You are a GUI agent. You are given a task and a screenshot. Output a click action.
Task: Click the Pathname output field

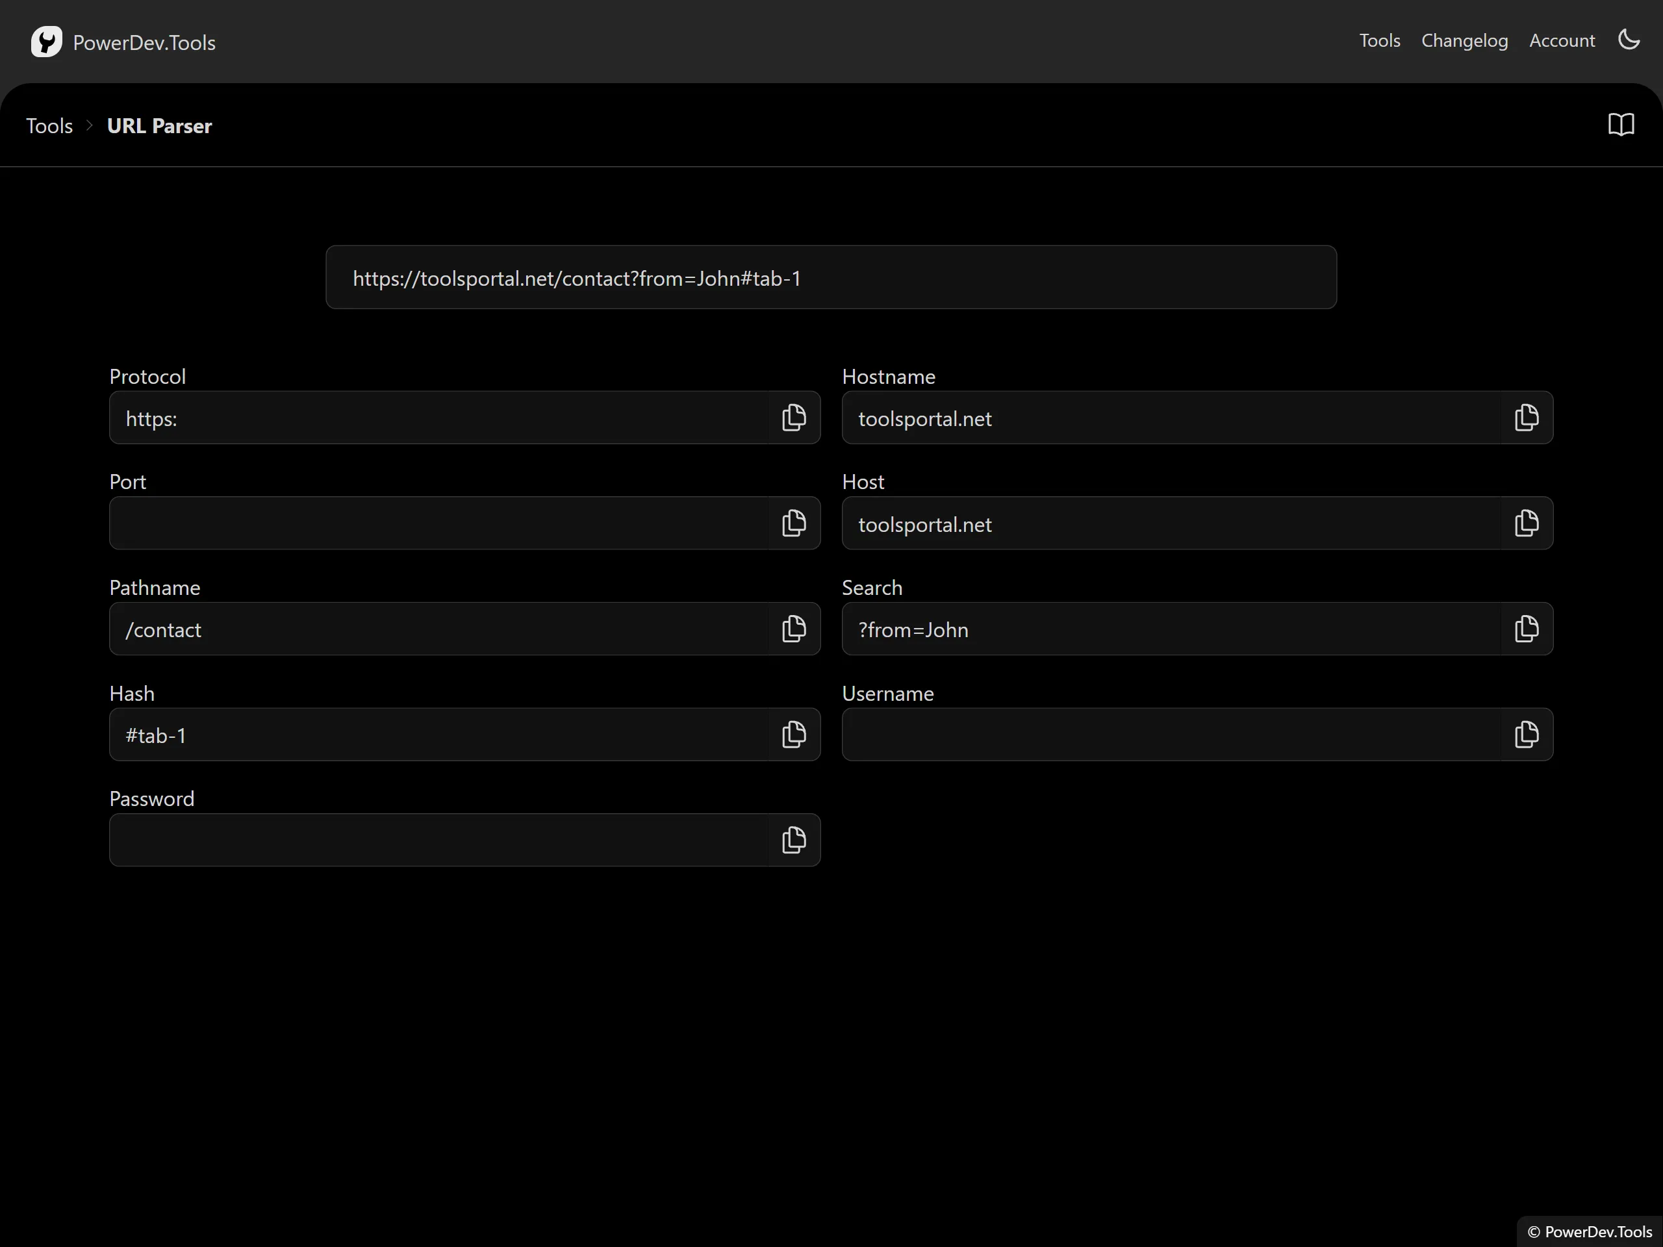point(440,629)
